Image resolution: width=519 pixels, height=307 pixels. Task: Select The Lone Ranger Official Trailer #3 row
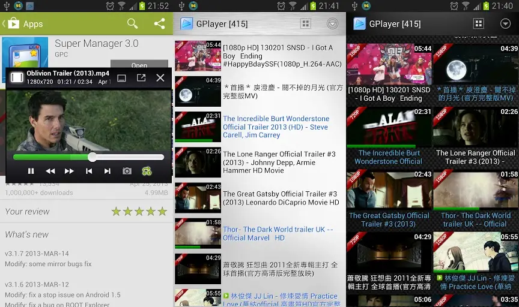tap(259, 162)
